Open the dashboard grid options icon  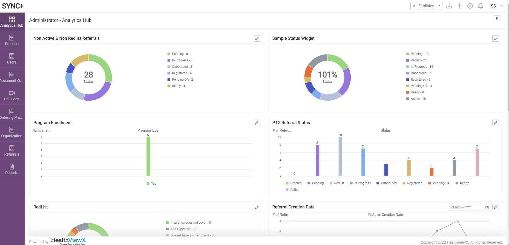497,18
